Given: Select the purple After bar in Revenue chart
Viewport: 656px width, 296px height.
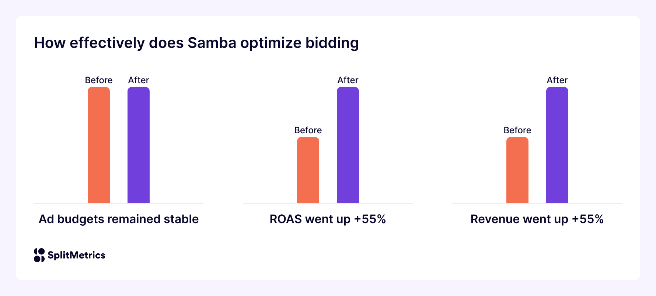Looking at the screenshot, I should (557, 145).
